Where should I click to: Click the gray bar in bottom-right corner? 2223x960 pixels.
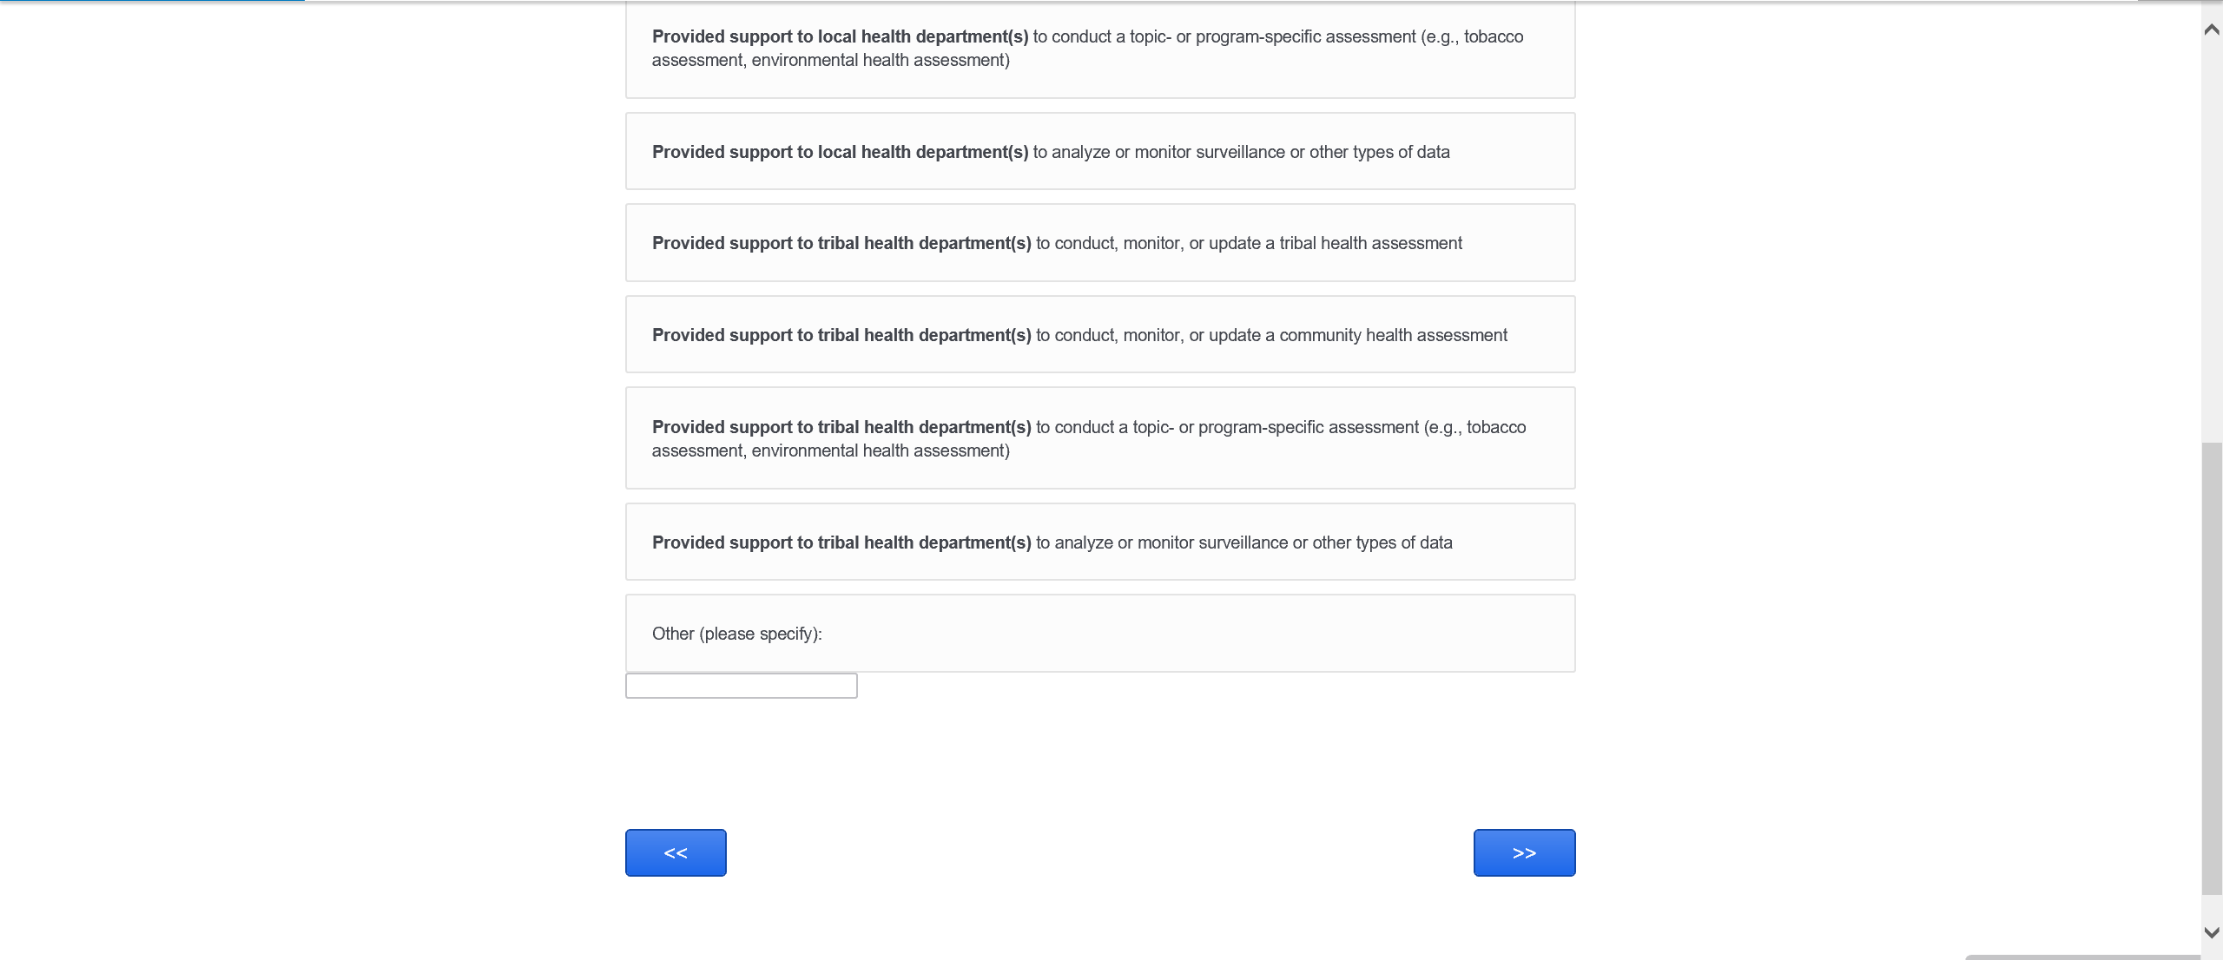[2084, 957]
